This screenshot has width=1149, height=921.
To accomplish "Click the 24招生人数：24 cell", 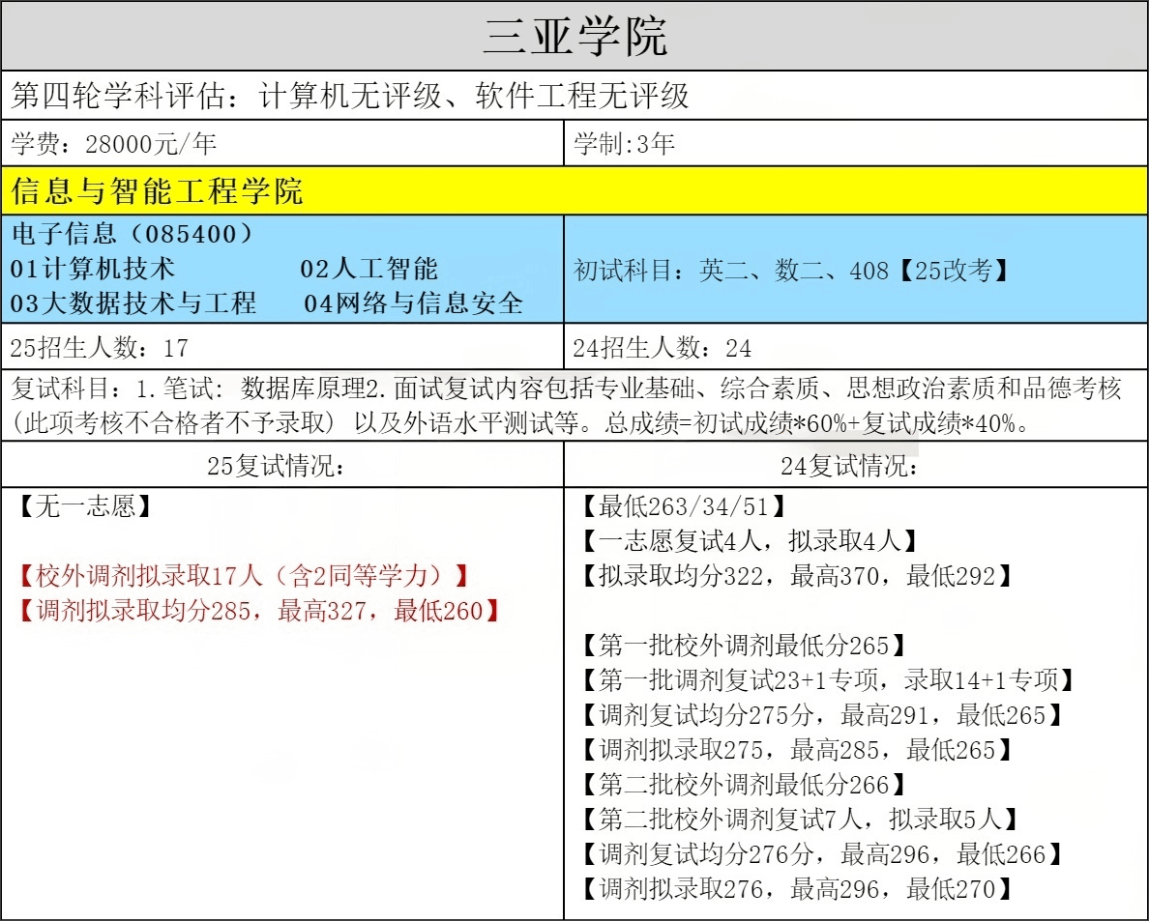I will point(663,348).
